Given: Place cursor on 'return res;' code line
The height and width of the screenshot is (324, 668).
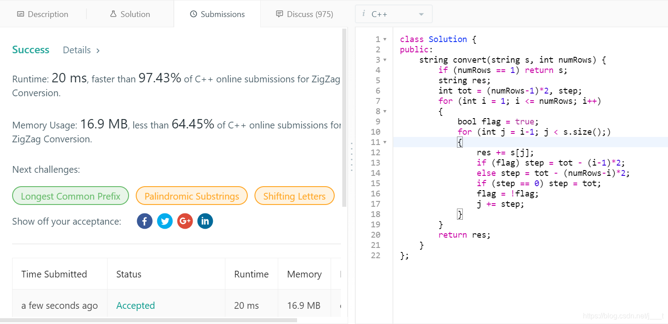Looking at the screenshot, I should tap(465, 235).
